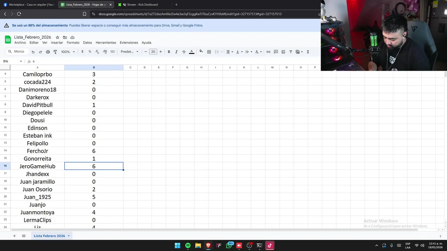The width and height of the screenshot is (447, 251).
Task: Open Google Sheets home logo
Action: coord(8,39)
